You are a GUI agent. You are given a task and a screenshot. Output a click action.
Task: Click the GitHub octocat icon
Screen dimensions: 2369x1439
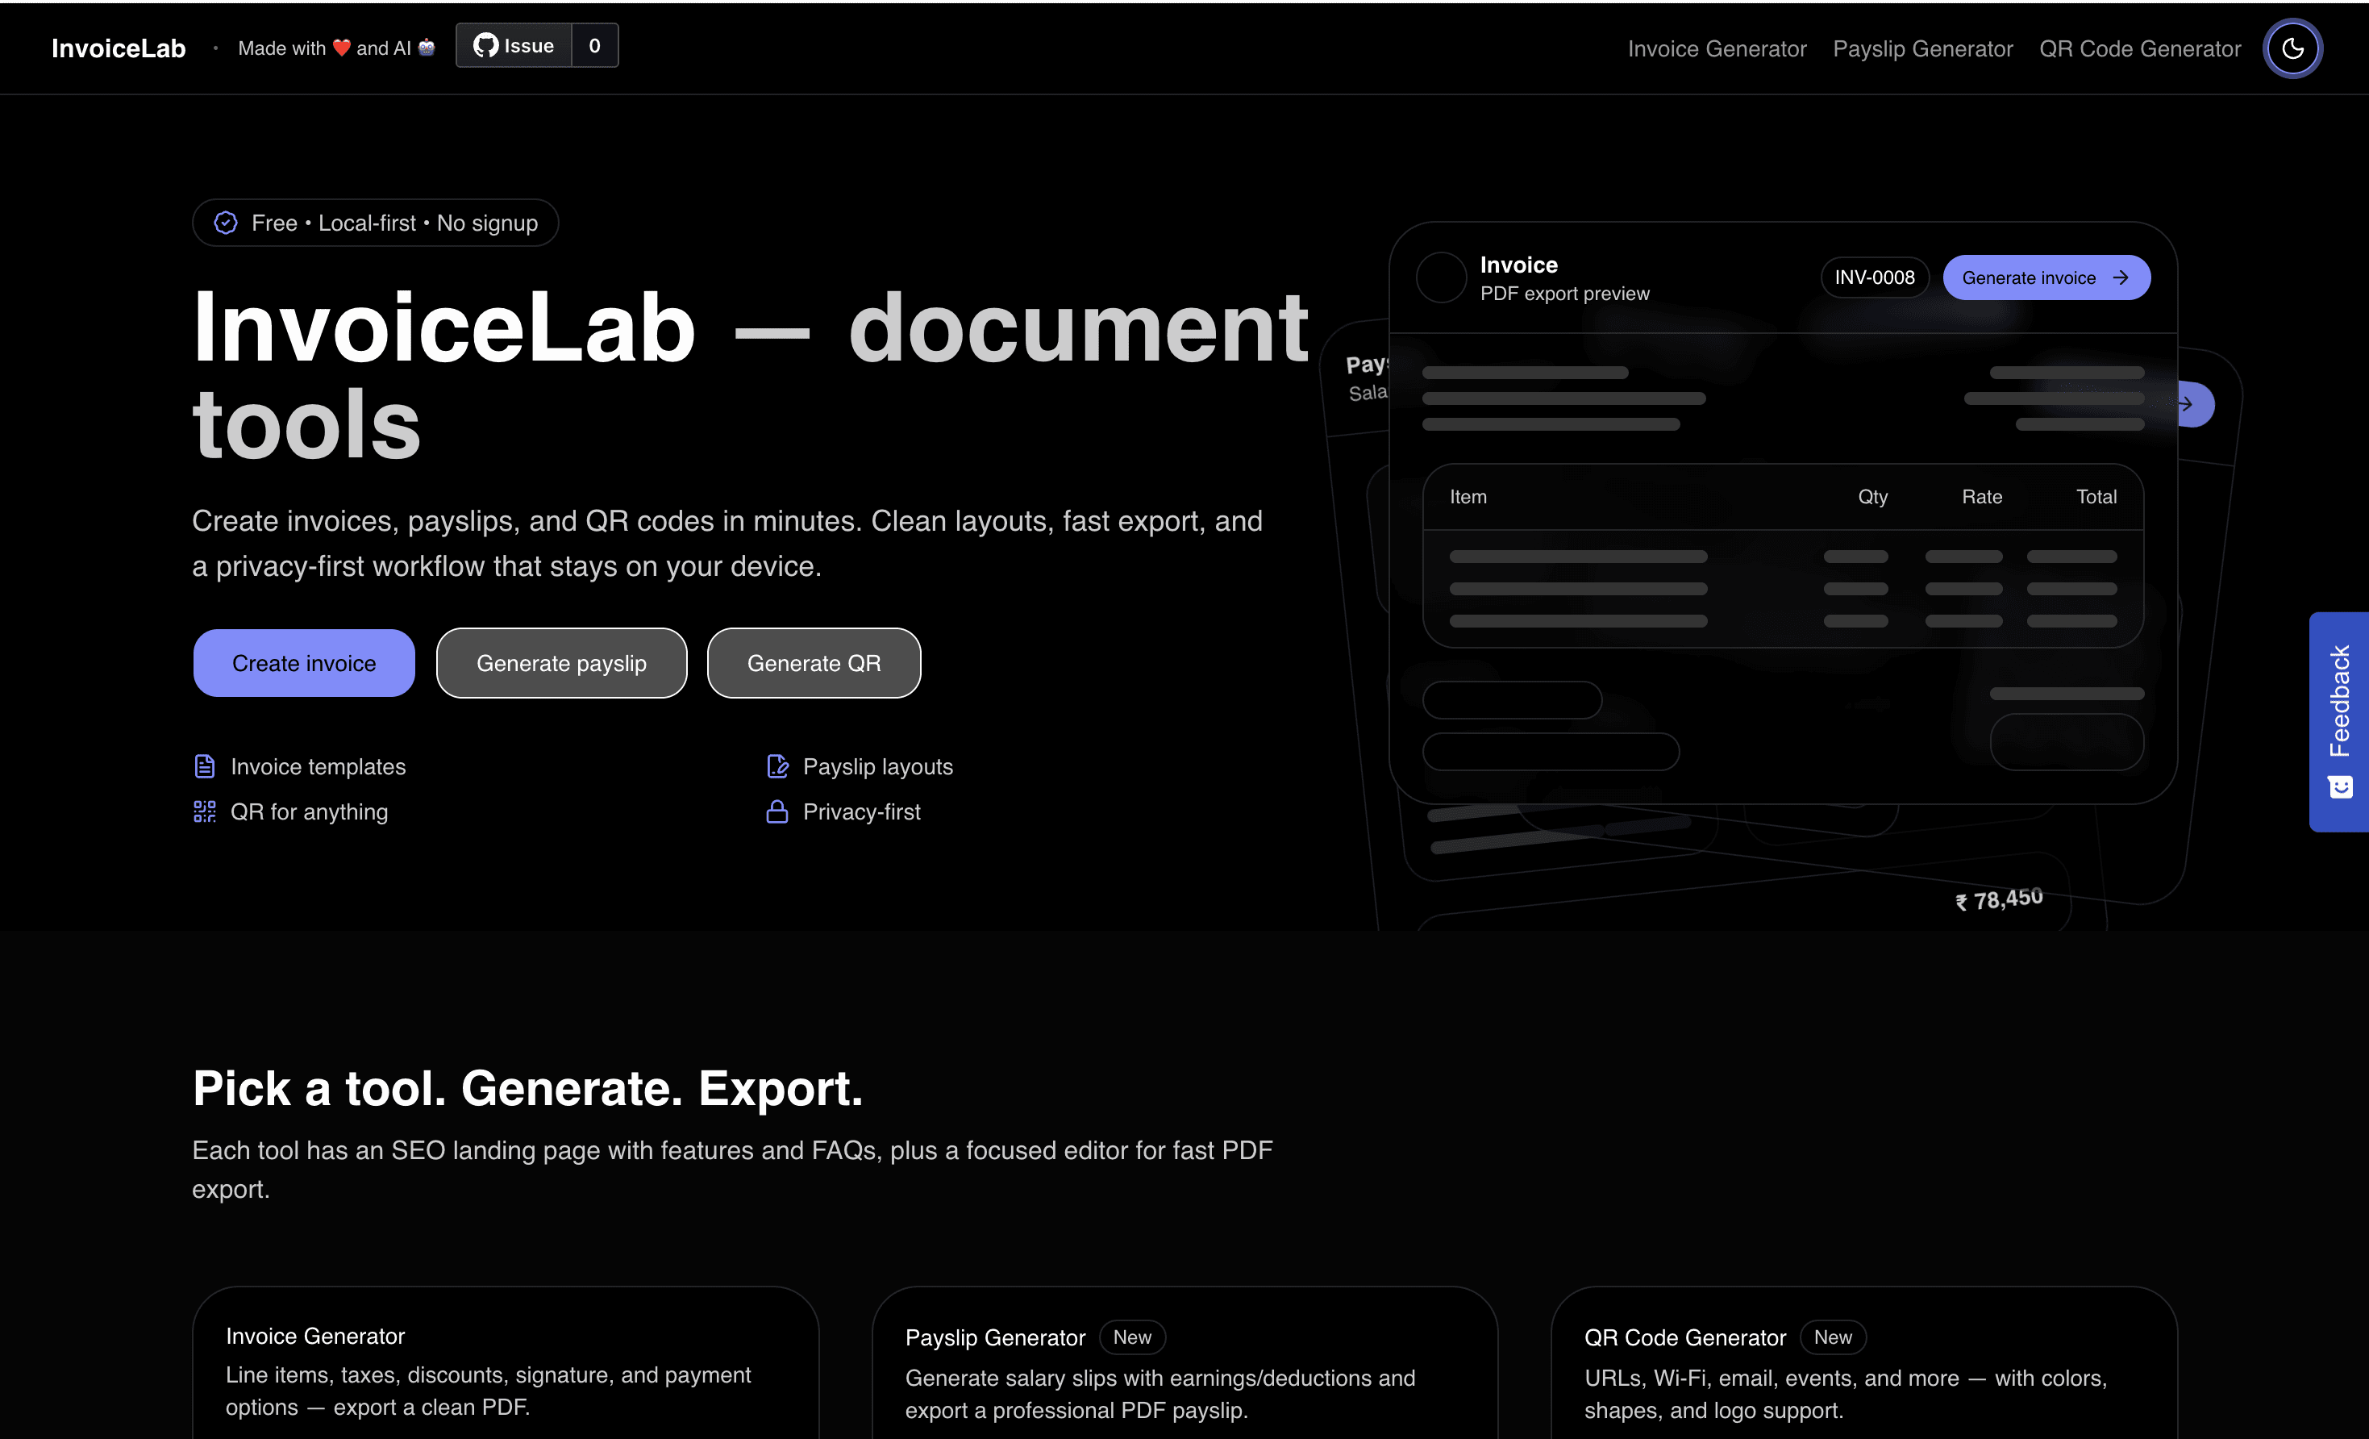[485, 45]
